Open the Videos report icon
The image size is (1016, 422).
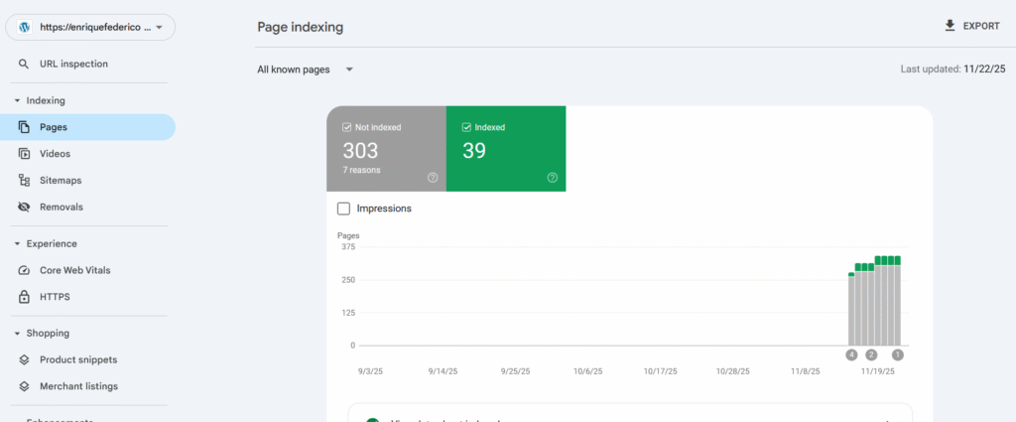click(25, 154)
